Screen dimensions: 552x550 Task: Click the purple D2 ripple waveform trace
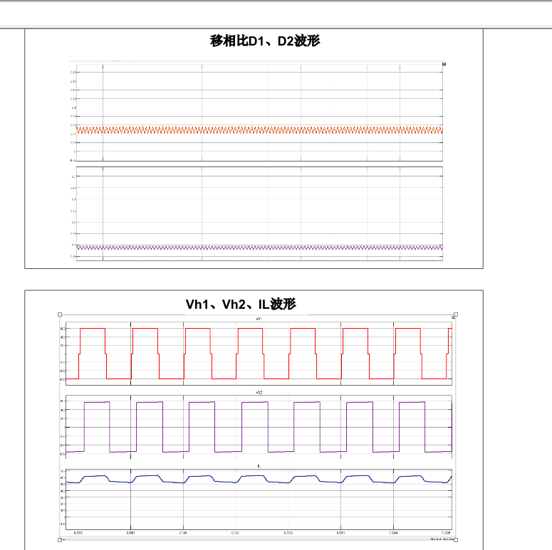[x=259, y=248]
